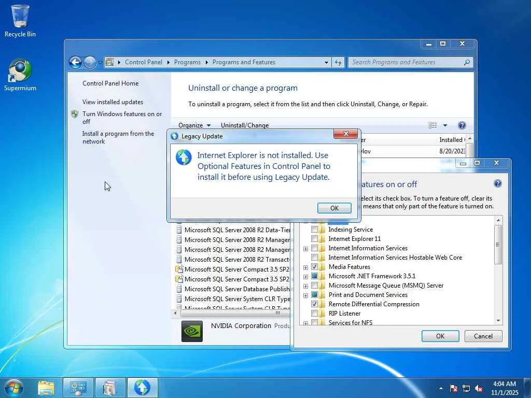Screen dimensions: 531x398
Task: Click the icon beside SQL Server 2008 R2 Data-Tier
Action: [179, 230]
